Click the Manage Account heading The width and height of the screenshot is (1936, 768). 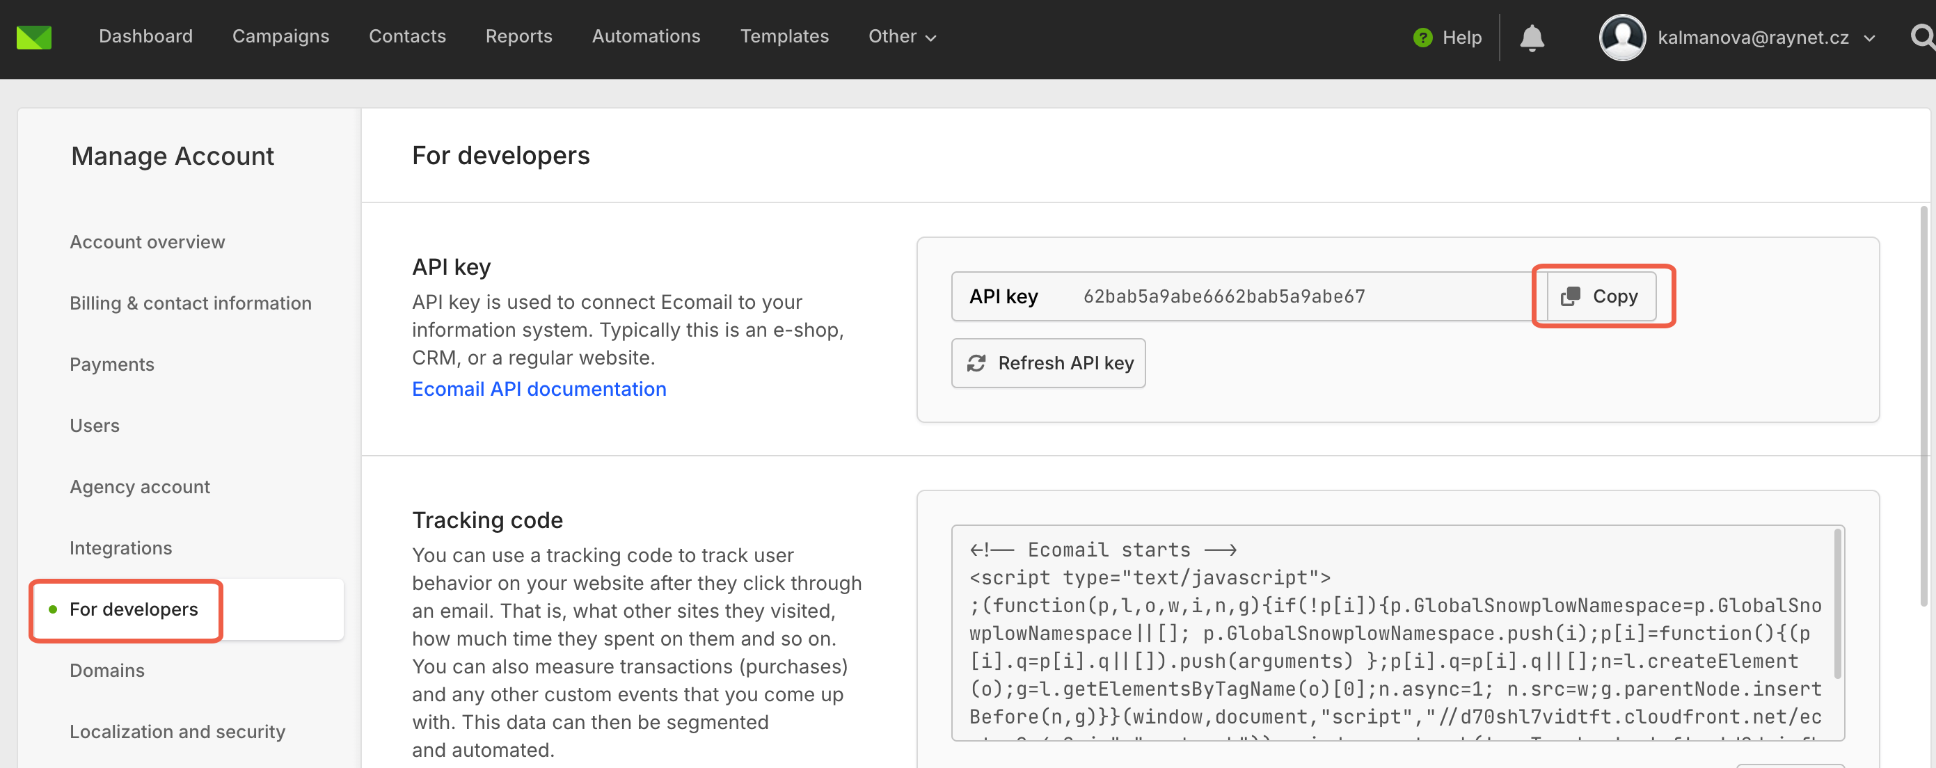[x=172, y=157]
